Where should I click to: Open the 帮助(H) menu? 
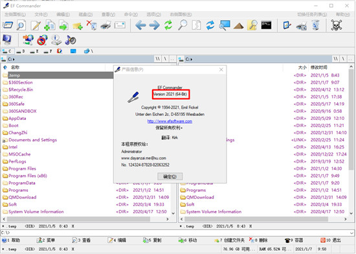tap(343, 14)
